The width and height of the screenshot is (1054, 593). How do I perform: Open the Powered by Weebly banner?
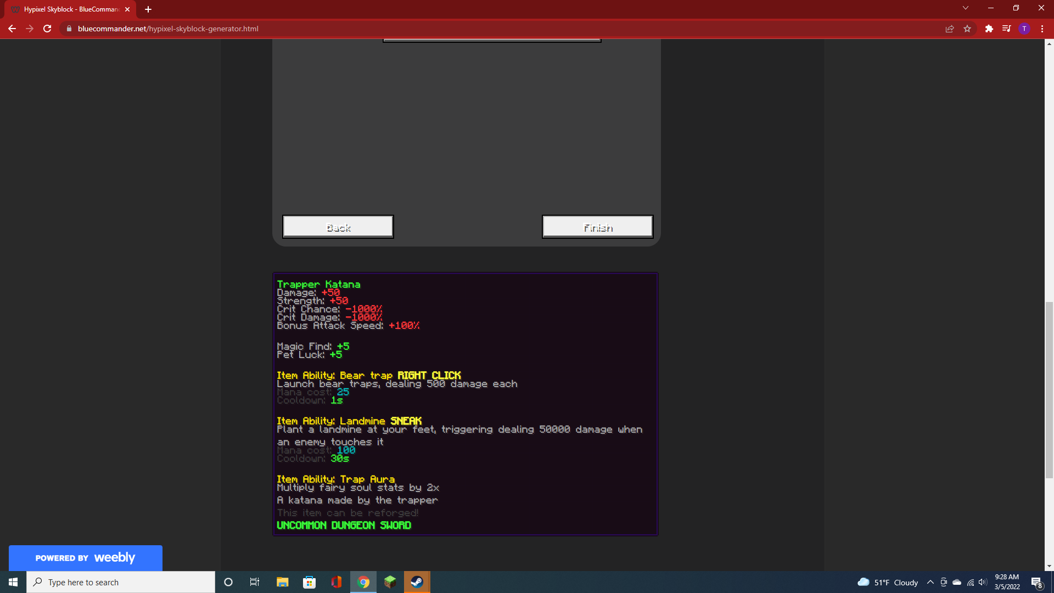click(x=86, y=558)
